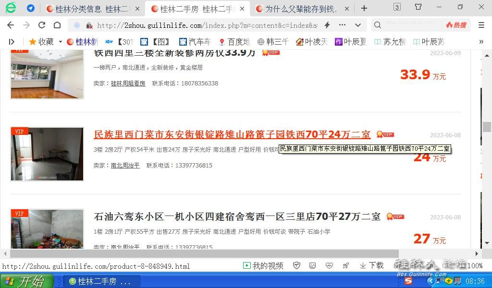Open the 百度地 bookmark
Viewport: 492px width, 288px height.
pyautogui.click(x=234, y=42)
